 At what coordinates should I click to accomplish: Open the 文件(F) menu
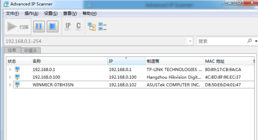[12, 13]
